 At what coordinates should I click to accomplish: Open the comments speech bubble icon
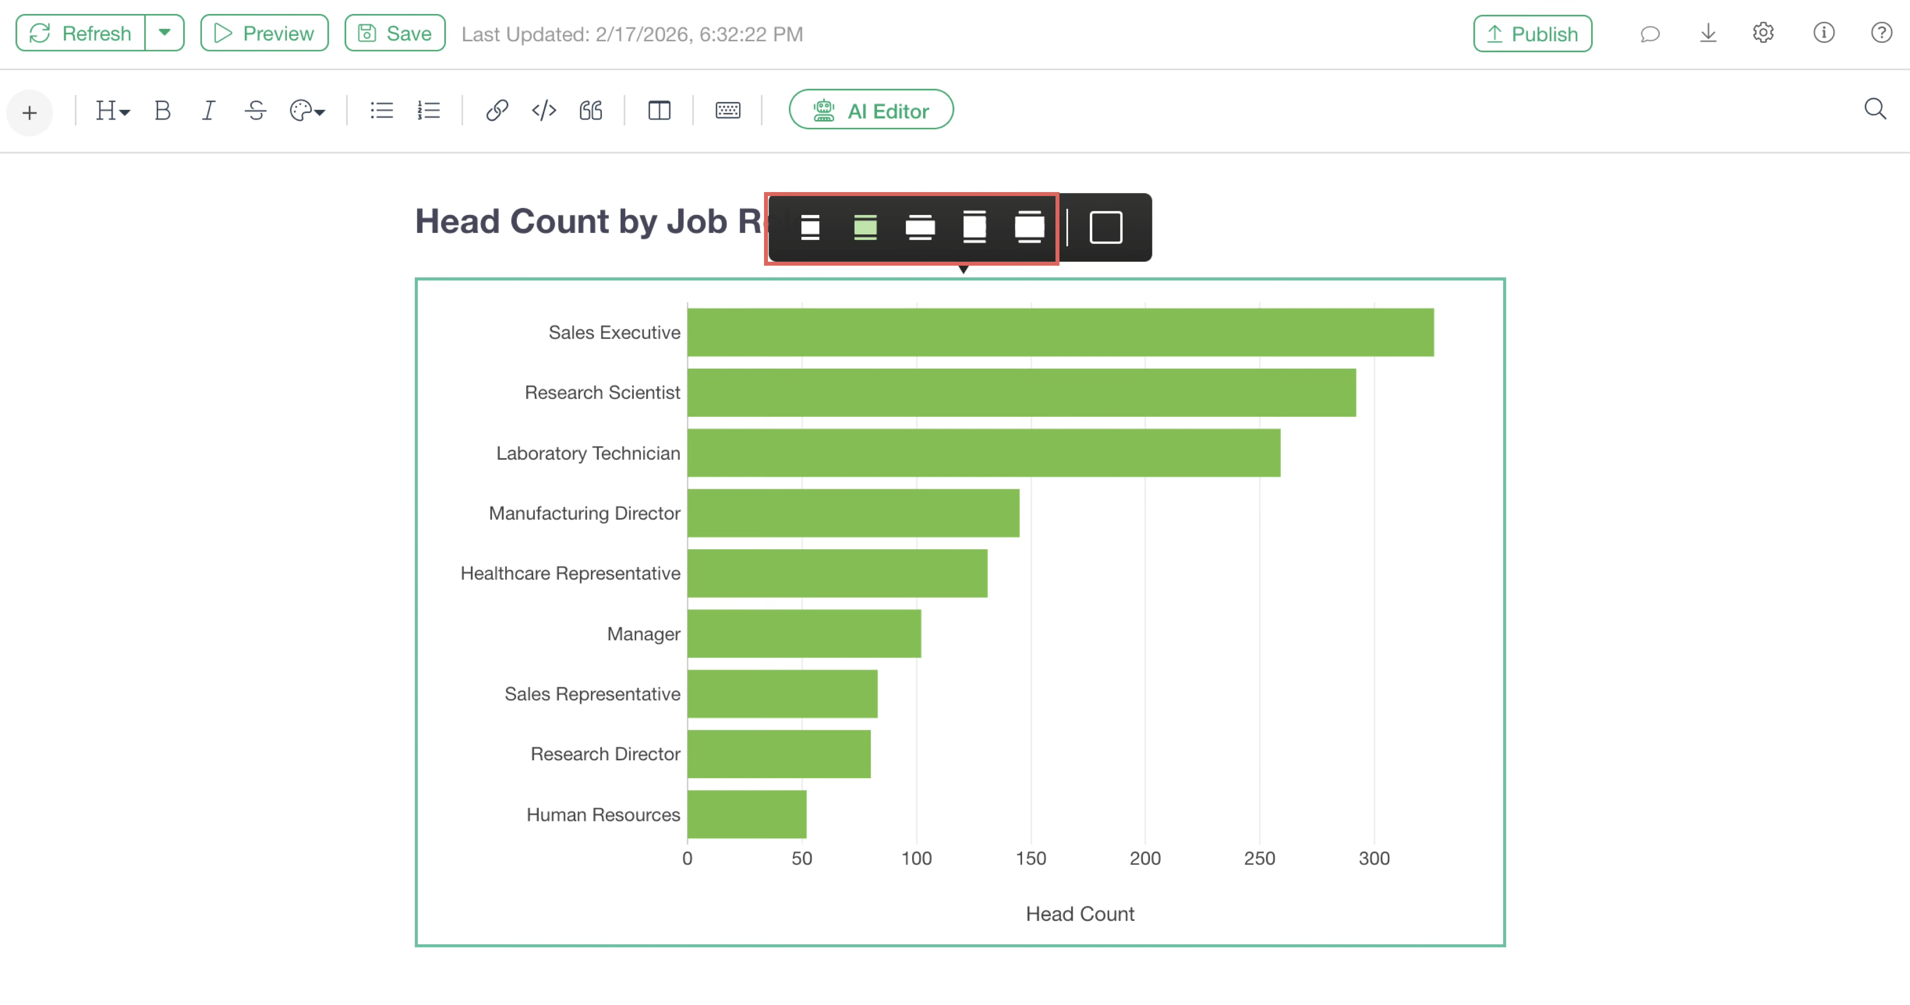(x=1649, y=34)
